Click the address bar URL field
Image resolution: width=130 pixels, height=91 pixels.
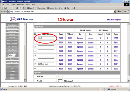[x=61, y=11]
